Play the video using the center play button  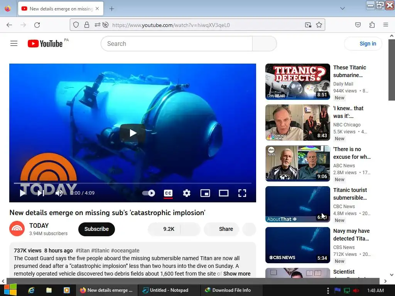[133, 133]
